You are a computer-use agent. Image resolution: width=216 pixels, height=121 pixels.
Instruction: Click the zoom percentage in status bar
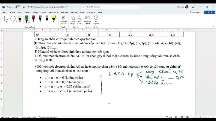coord(212,117)
